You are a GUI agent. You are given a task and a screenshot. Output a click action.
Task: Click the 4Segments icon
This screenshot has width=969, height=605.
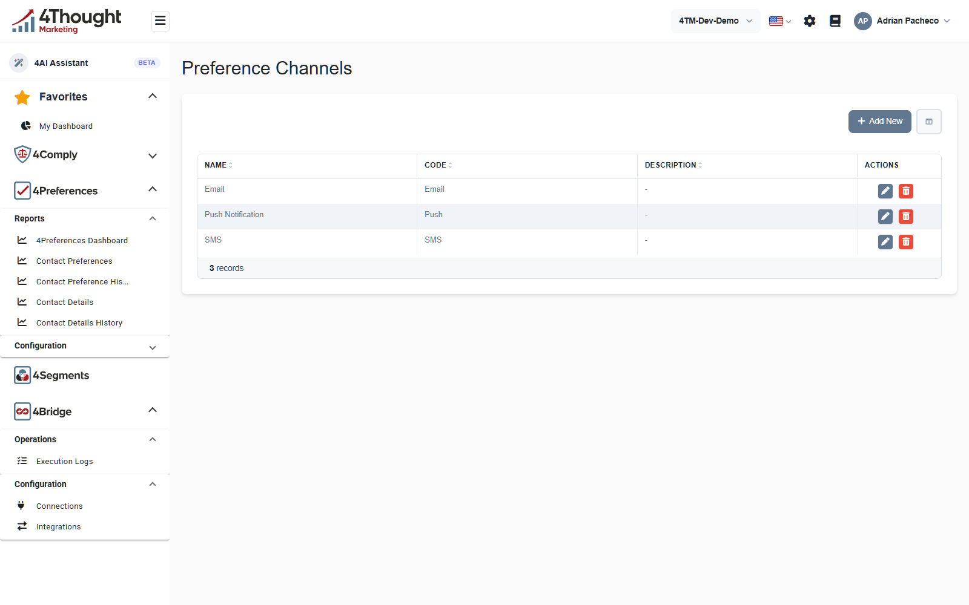click(22, 375)
